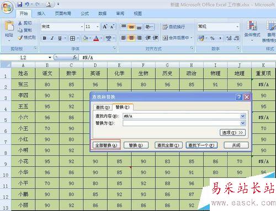This screenshot has height=211, width=276.
Task: Apply fill color to cells
Action: point(86,38)
